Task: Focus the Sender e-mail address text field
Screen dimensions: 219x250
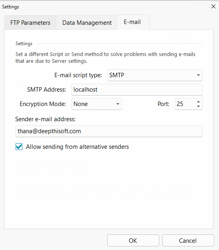Action: pos(109,131)
